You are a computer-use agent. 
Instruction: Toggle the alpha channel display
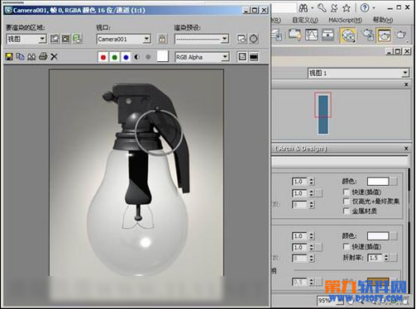(136, 57)
